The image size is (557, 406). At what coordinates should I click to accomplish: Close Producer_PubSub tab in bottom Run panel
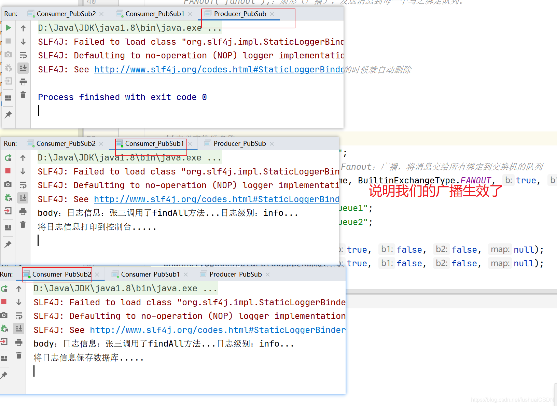[x=268, y=275]
